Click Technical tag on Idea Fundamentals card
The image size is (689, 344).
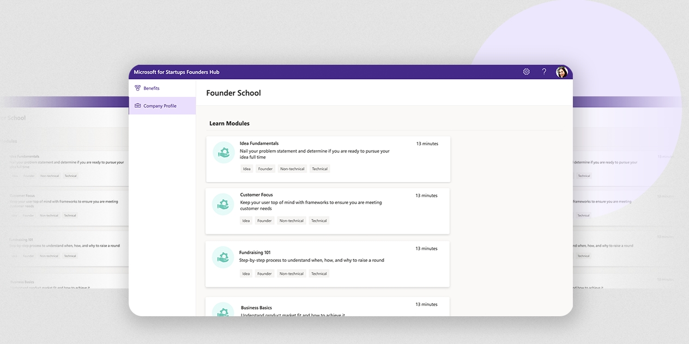320,169
